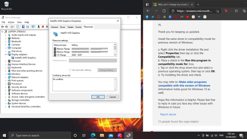This screenshot has width=247, height=139.
Task: Click the Change Setting button
Action: coord(107,70)
